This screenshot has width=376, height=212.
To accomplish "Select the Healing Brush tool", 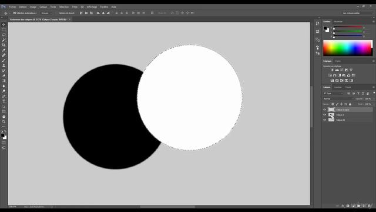I will [x=4, y=55].
